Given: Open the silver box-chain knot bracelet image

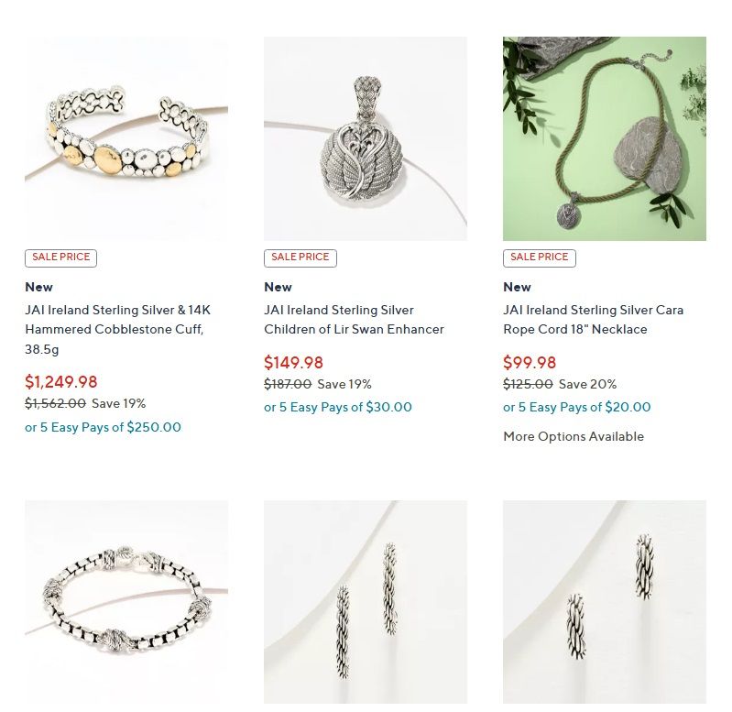Looking at the screenshot, I should 126,602.
